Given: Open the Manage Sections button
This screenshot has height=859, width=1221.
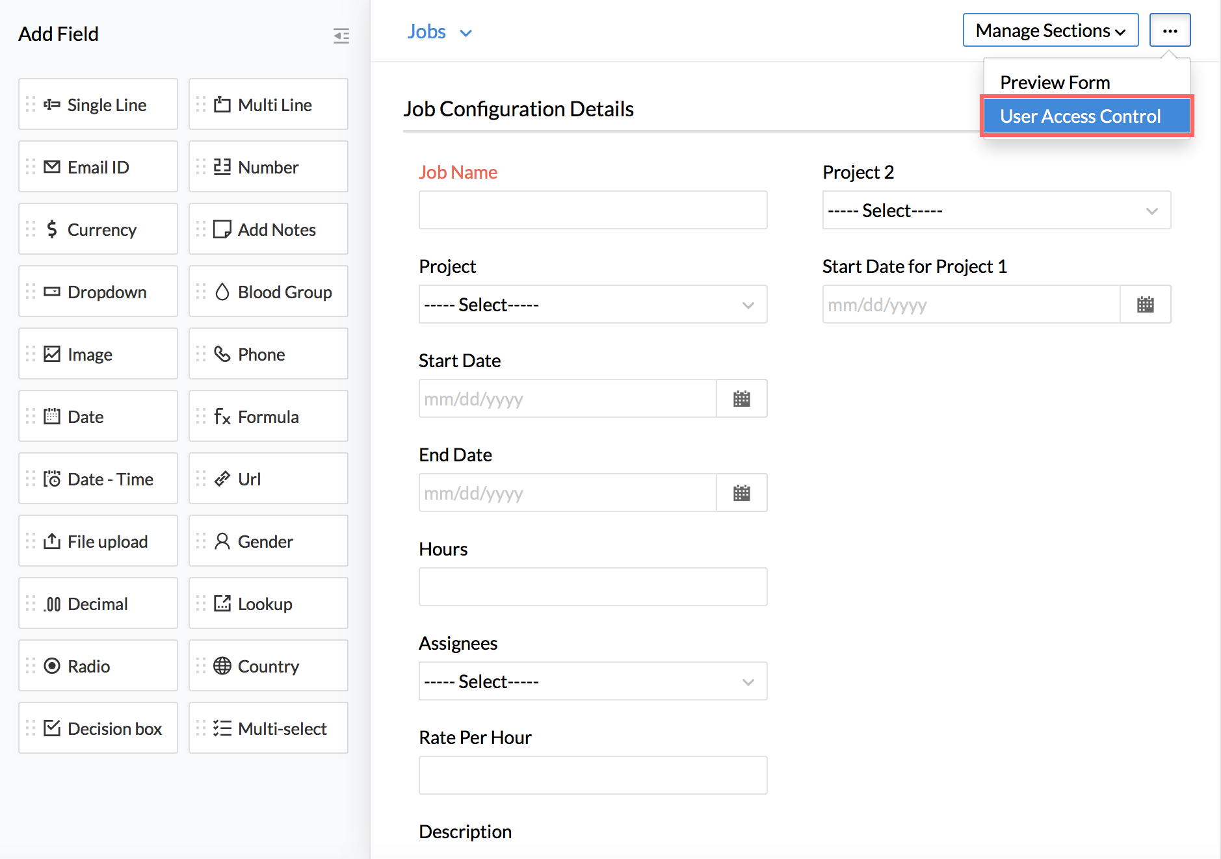Looking at the screenshot, I should pos(1050,31).
